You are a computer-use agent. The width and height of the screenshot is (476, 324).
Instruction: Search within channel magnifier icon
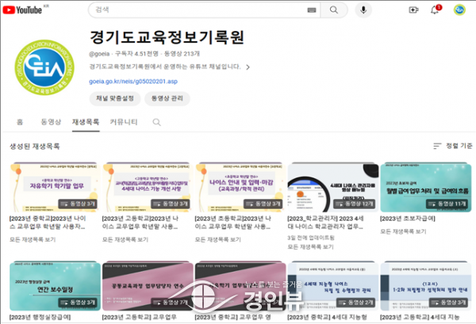pyautogui.click(x=156, y=122)
